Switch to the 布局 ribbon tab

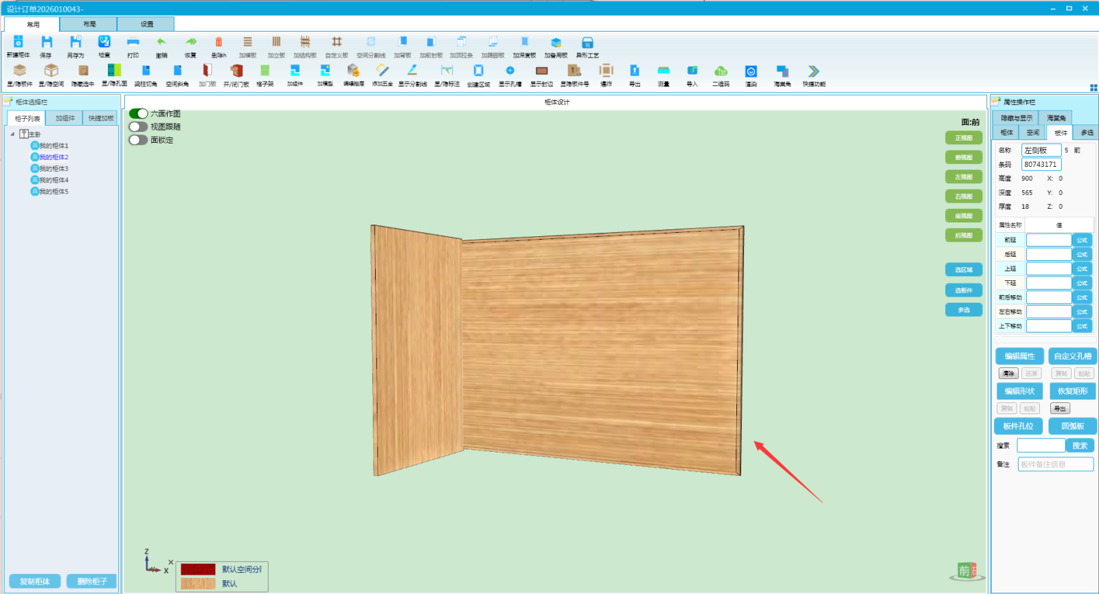pyautogui.click(x=89, y=24)
